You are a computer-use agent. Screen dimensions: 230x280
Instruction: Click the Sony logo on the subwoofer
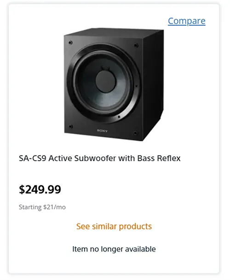[102, 131]
